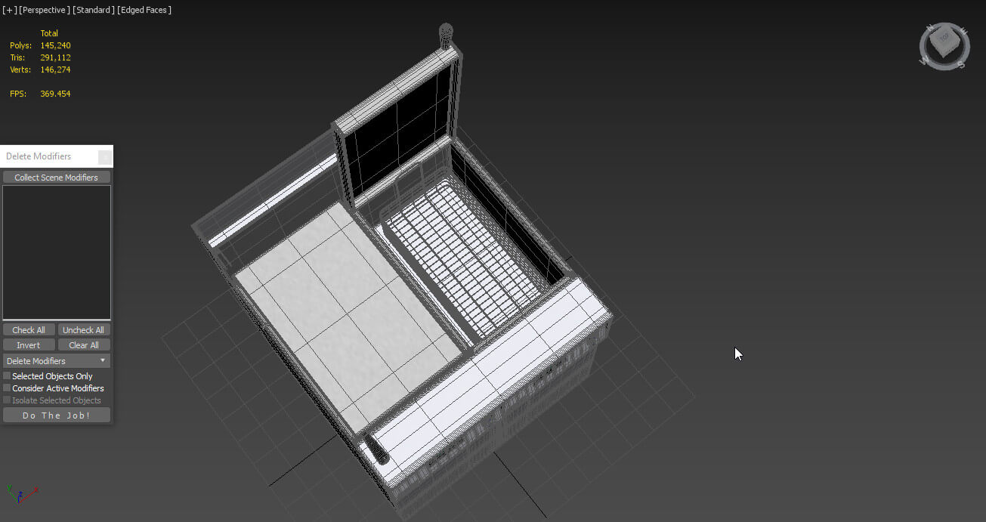Toggle Consider Active Modifiers checkbox
This screenshot has width=986, height=522.
pyautogui.click(x=8, y=388)
